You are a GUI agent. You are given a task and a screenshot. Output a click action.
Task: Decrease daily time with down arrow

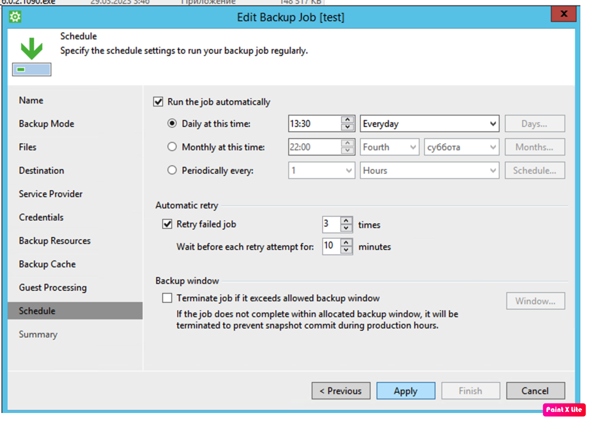(x=348, y=127)
